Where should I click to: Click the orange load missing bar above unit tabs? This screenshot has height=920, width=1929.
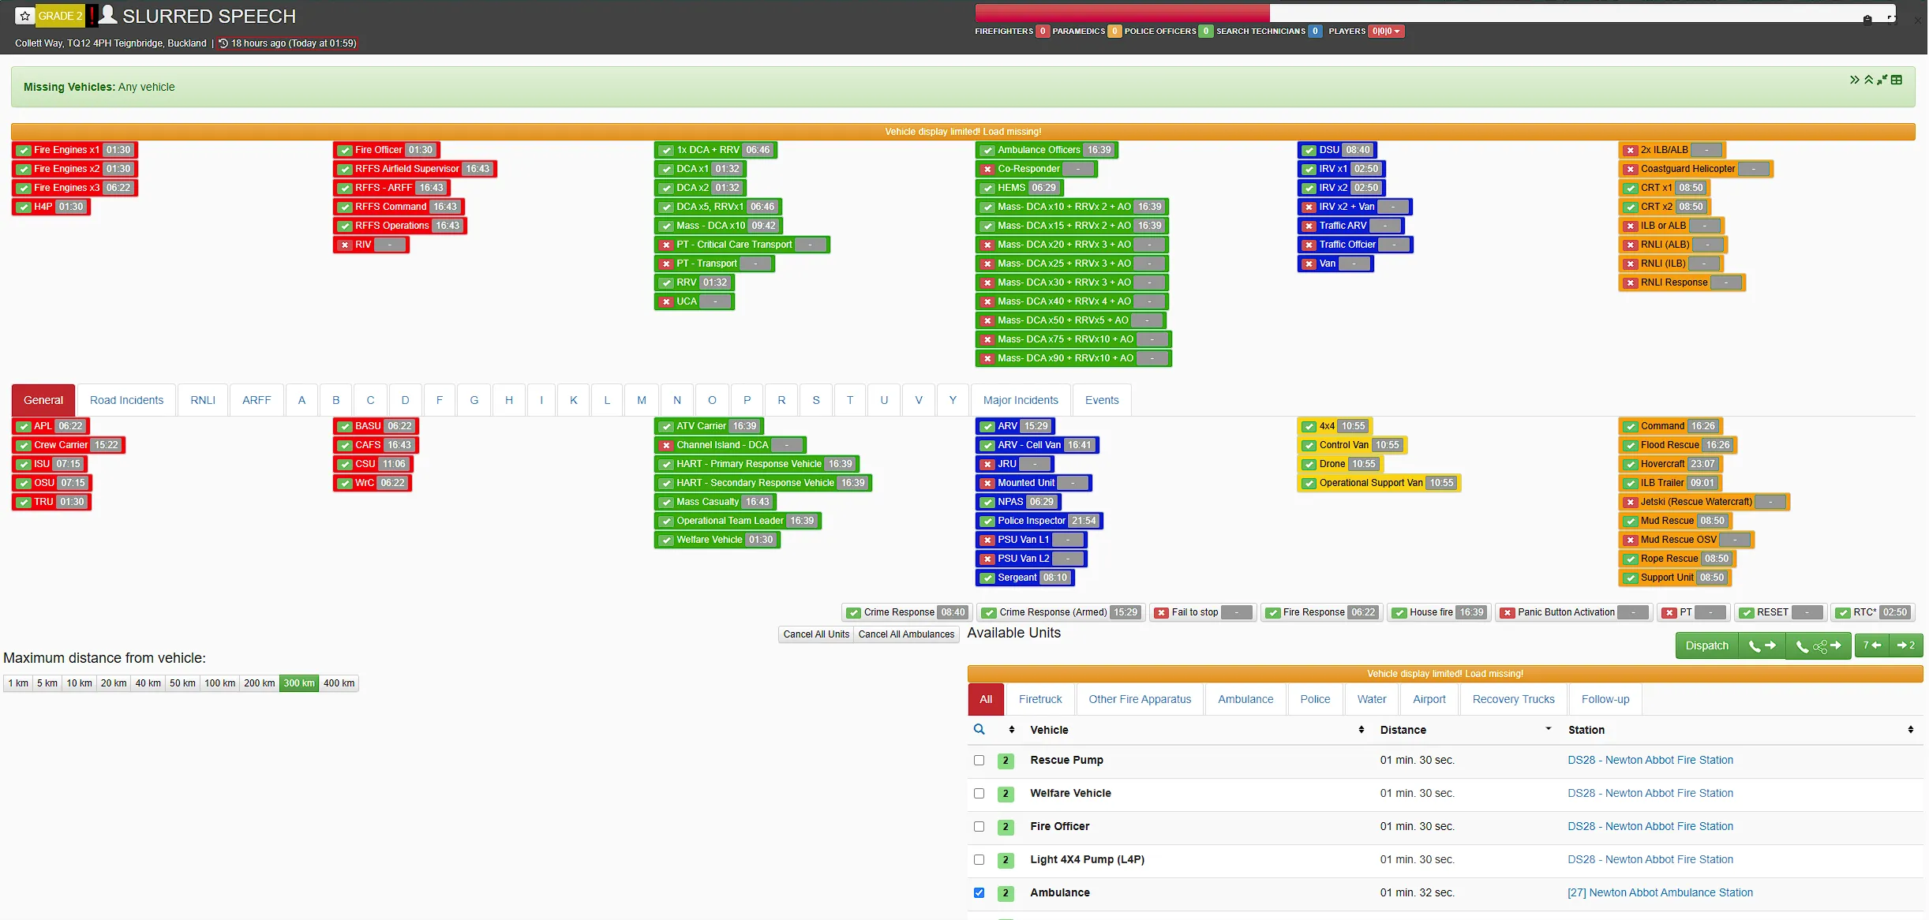pyautogui.click(x=1445, y=674)
